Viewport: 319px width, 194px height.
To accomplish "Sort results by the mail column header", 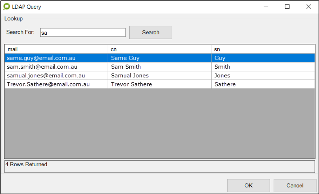I will coord(56,49).
